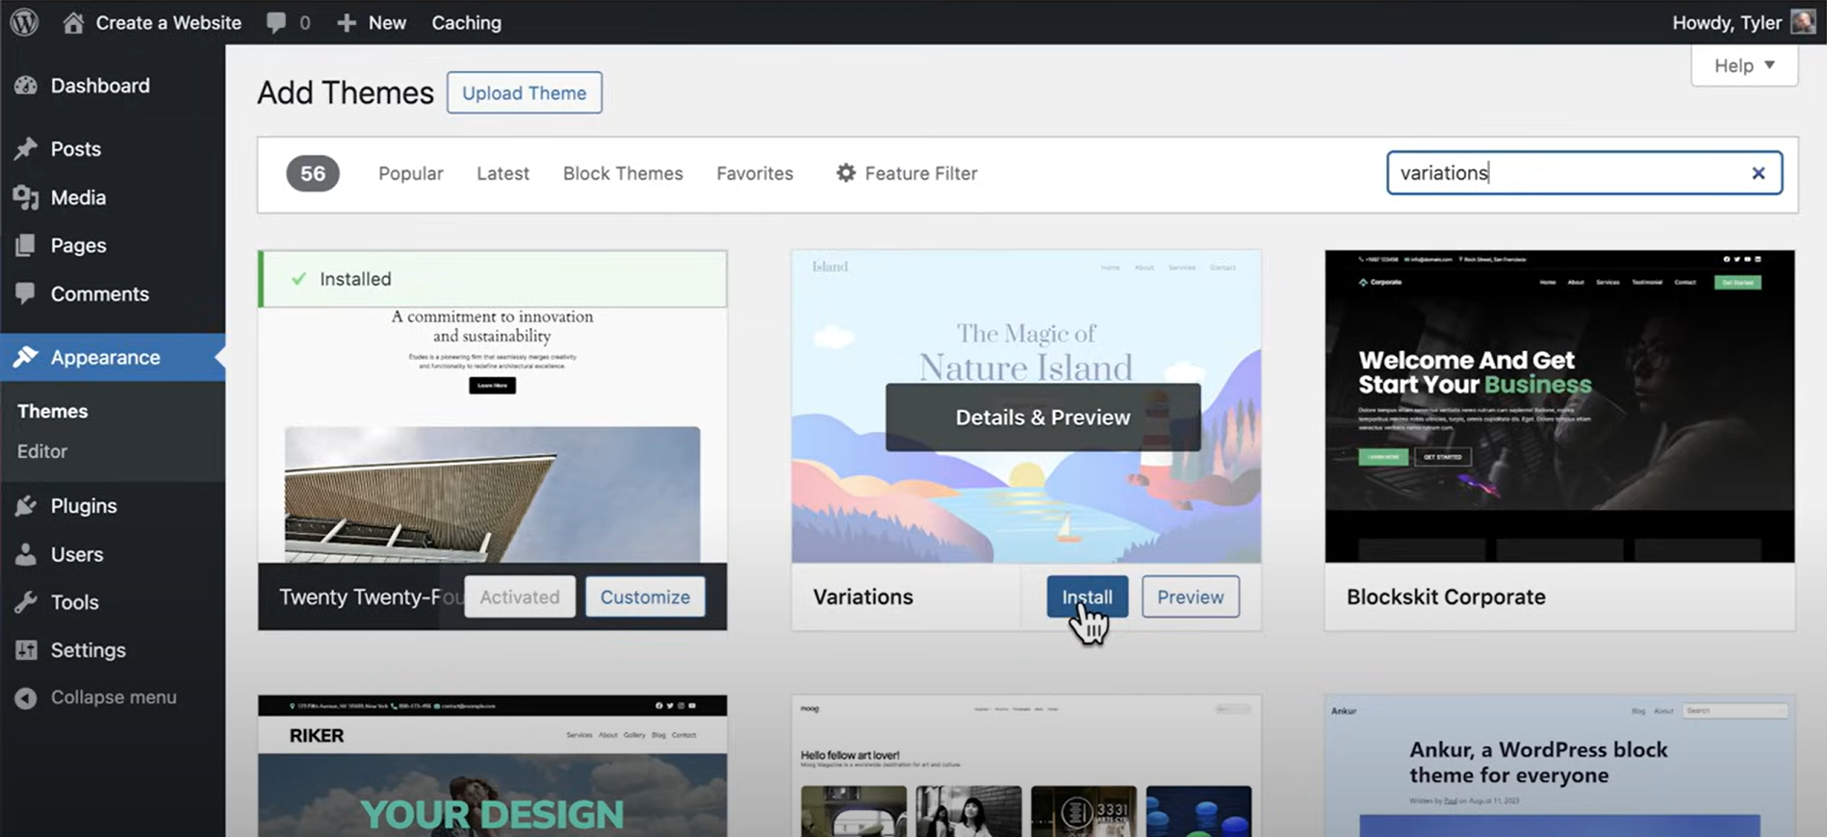This screenshot has width=1827, height=837.
Task: Open Media menu label
Action: (x=78, y=197)
